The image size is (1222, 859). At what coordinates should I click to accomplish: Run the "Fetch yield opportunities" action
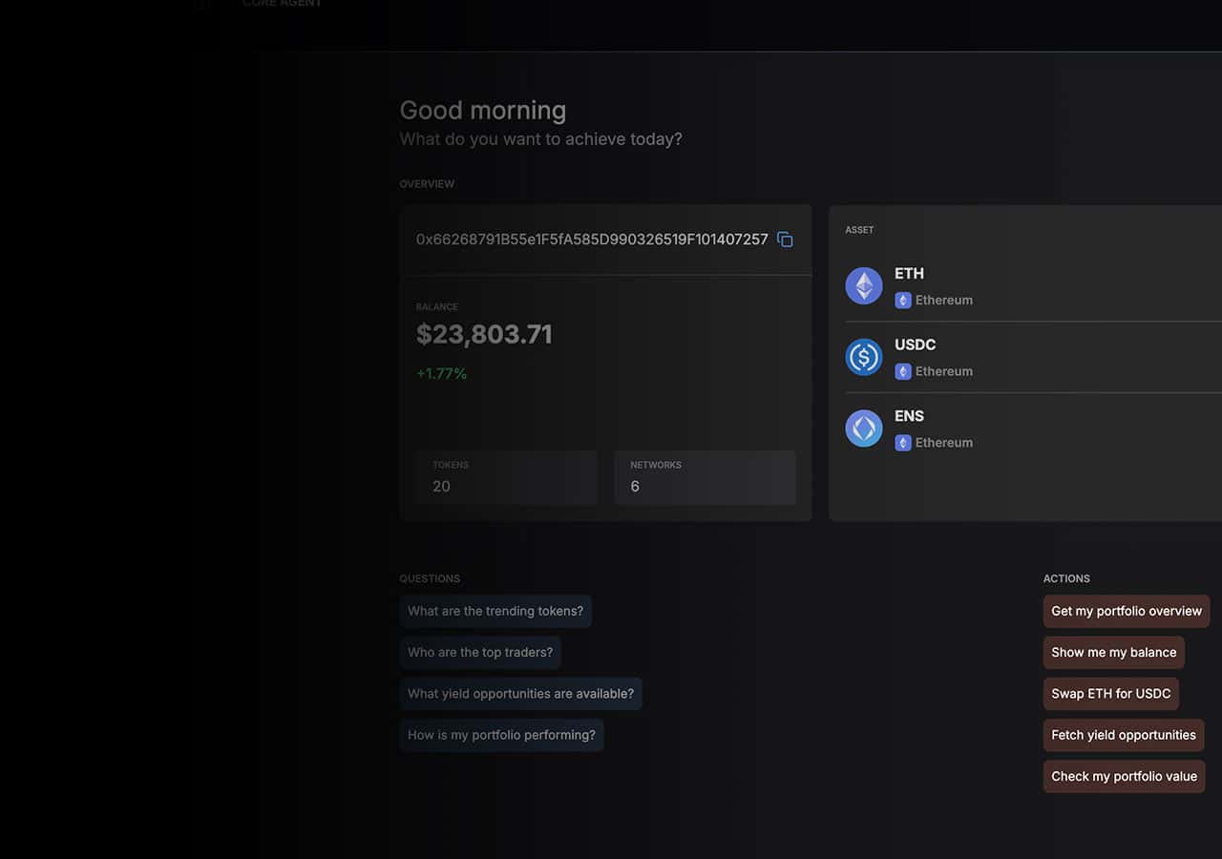pos(1124,735)
